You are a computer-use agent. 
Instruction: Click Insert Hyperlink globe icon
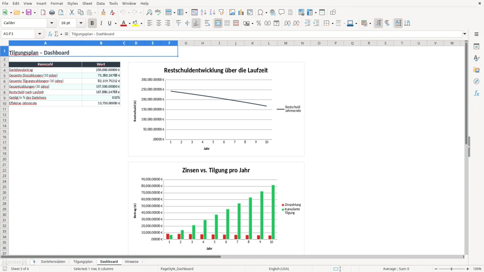pos(273,12)
